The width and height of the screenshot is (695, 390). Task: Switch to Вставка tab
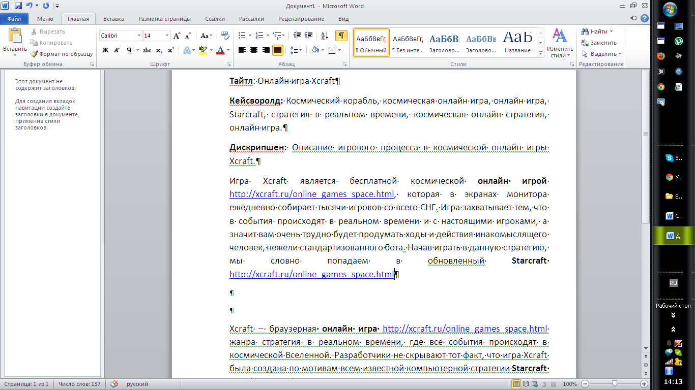pyautogui.click(x=113, y=19)
